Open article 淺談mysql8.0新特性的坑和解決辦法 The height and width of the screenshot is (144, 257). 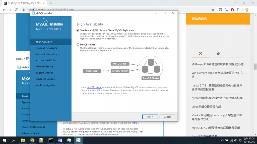point(218,64)
